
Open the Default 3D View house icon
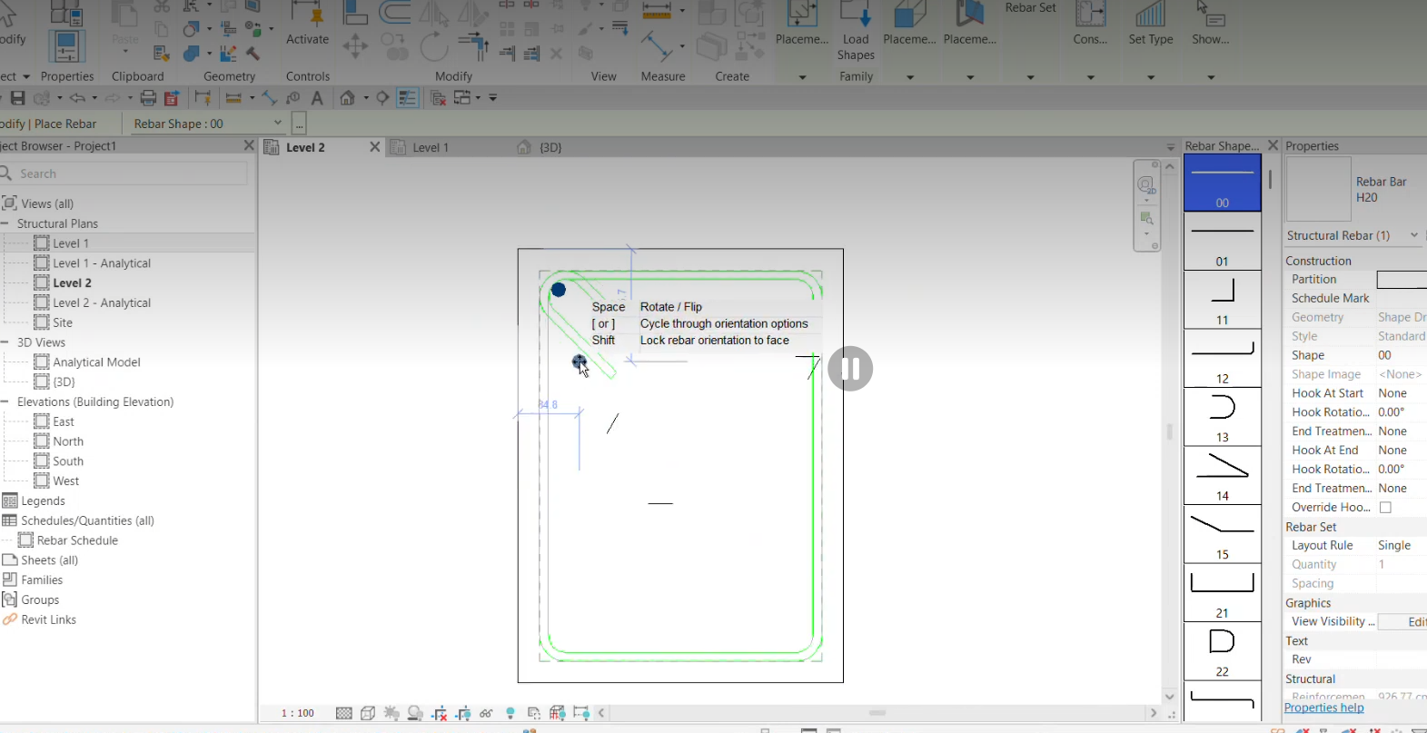[347, 98]
